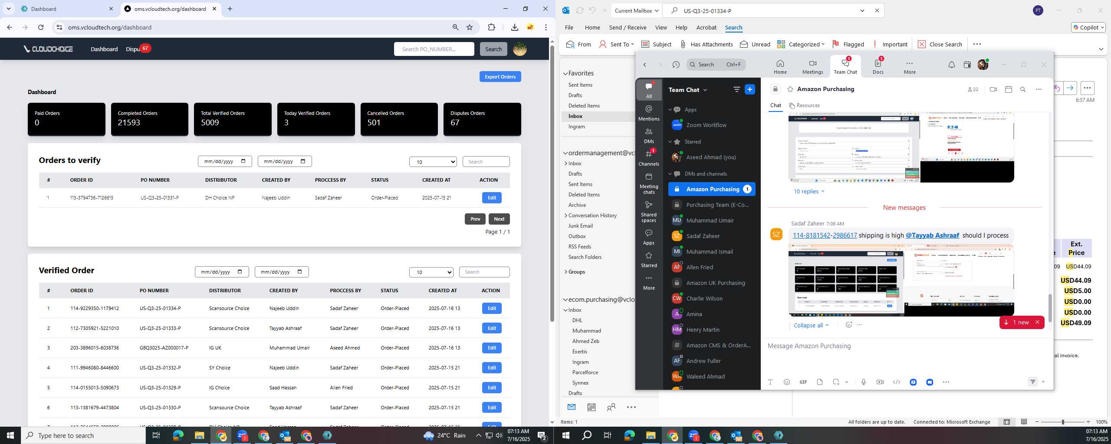Viewport: 1111px width, 444px height.
Task: Start a new chat with the blue plus button
Action: coord(750,89)
